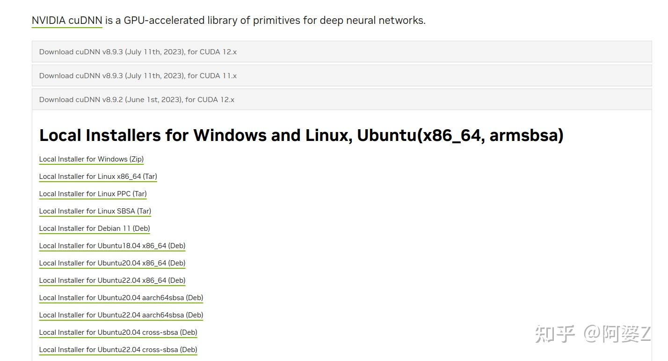
Task: Open the NVIDIA cuDNN link
Action: (x=67, y=20)
